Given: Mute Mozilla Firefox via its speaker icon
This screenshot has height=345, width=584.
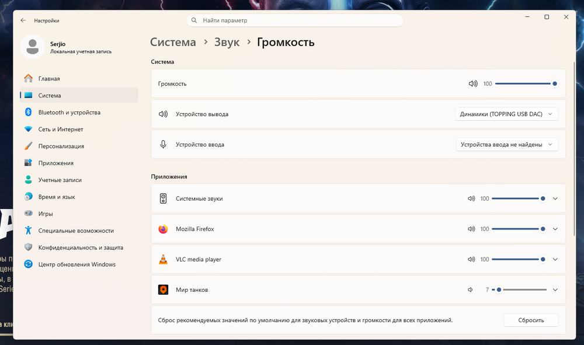Looking at the screenshot, I should click(x=471, y=229).
